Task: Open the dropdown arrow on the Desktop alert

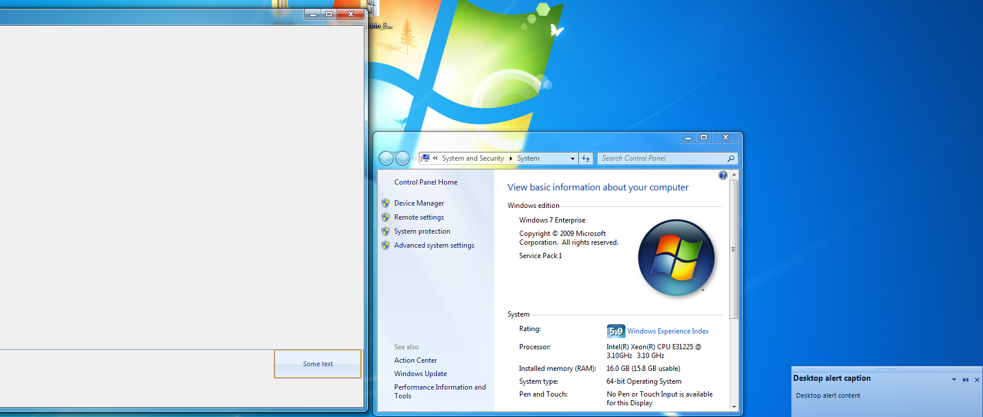Action: pyautogui.click(x=954, y=380)
